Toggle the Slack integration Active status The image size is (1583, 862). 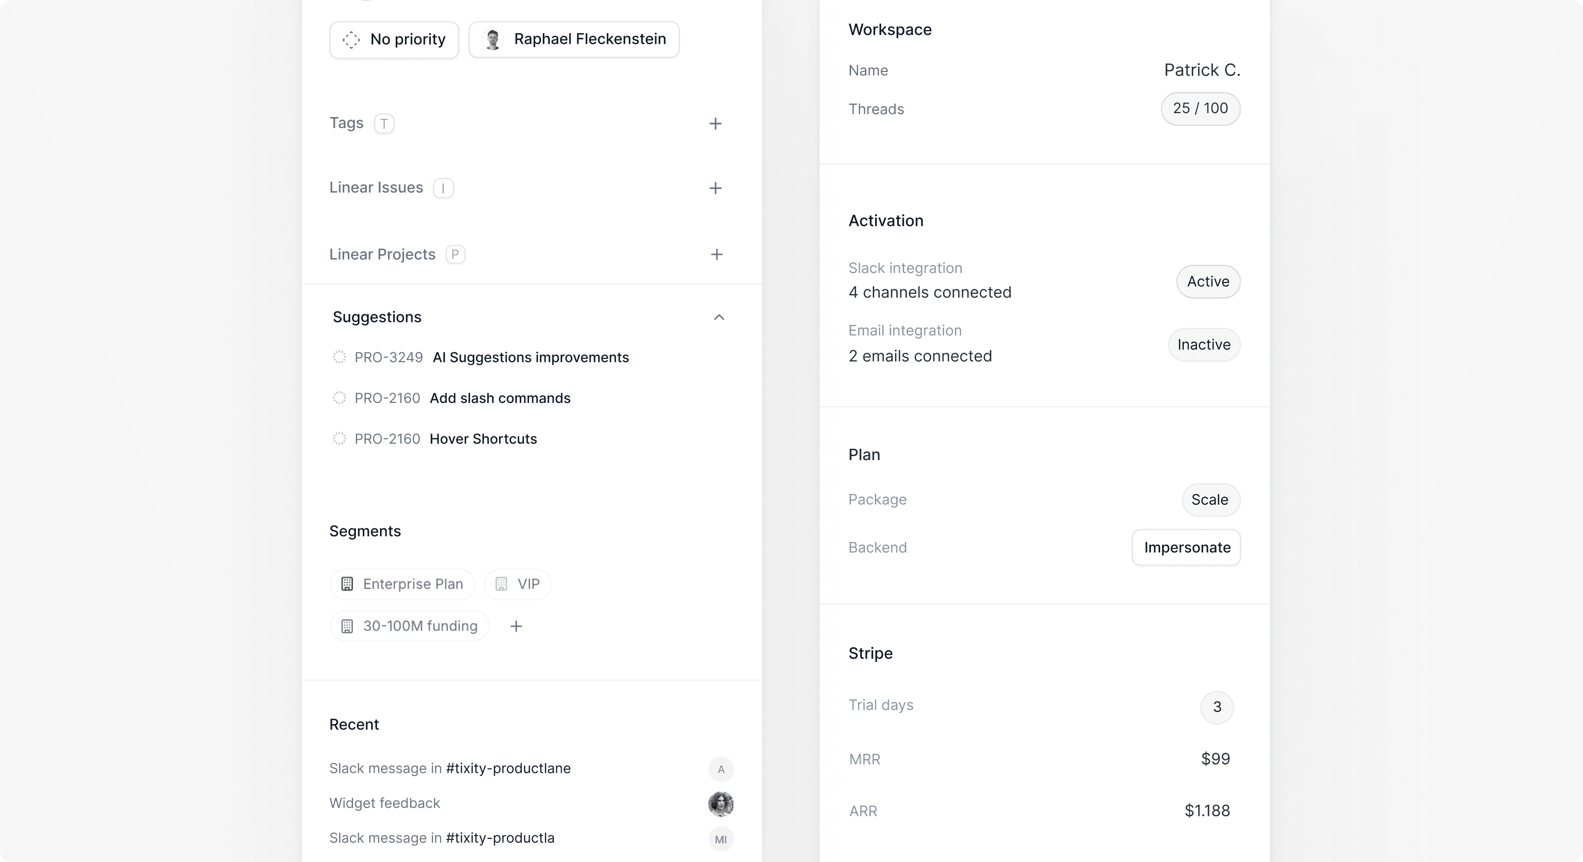[1208, 281]
